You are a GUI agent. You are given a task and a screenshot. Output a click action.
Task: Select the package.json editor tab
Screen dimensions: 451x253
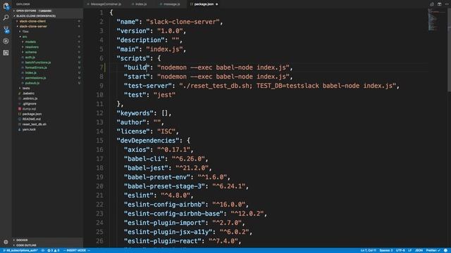204,4
